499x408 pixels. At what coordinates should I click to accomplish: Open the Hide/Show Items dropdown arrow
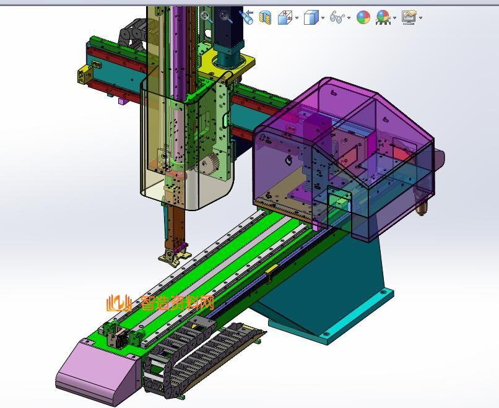[349, 18]
